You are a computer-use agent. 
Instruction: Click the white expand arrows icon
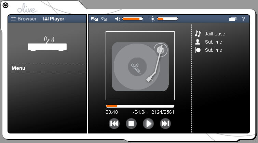tap(94, 19)
